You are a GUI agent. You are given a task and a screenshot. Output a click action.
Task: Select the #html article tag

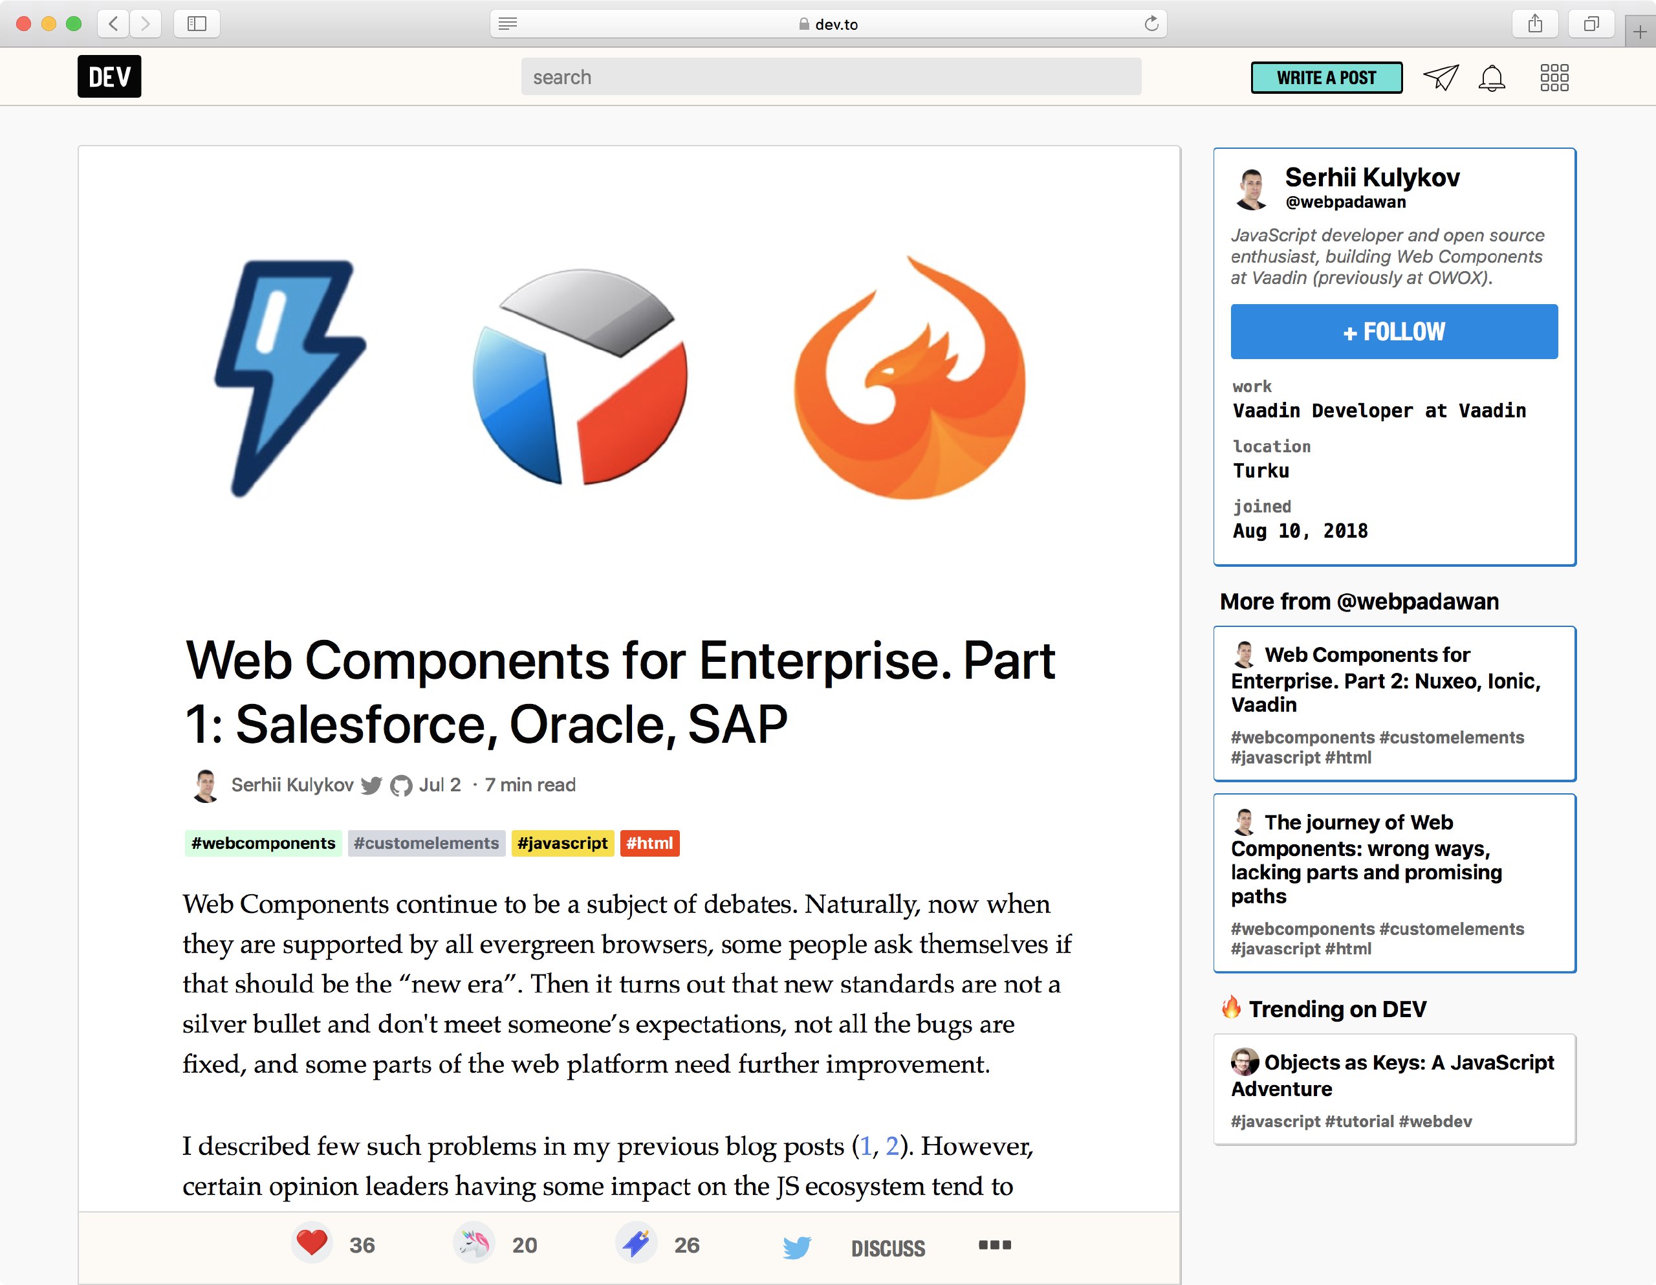[x=650, y=843]
